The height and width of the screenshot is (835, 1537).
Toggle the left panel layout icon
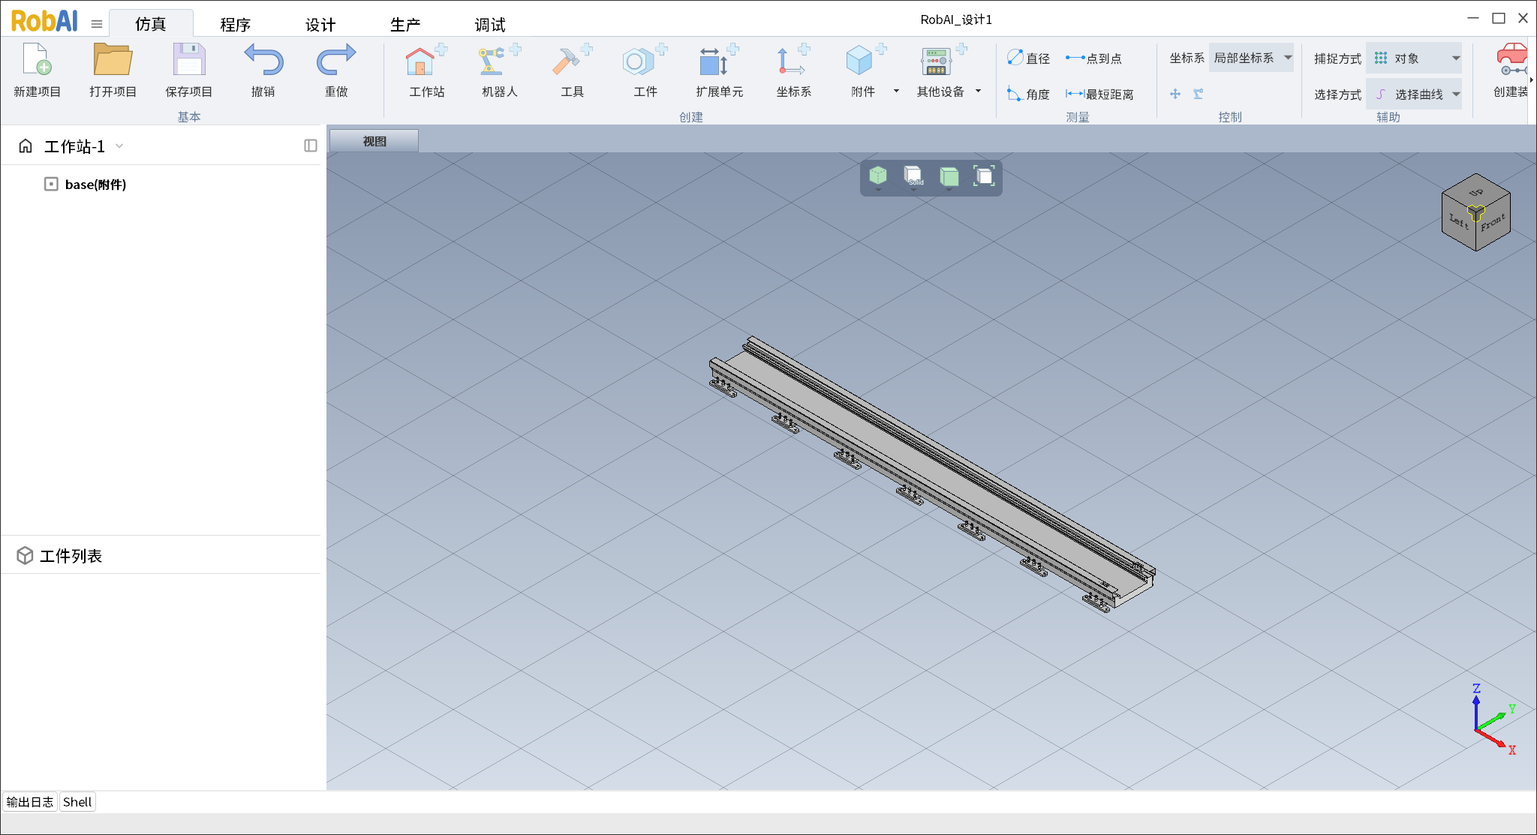[311, 146]
